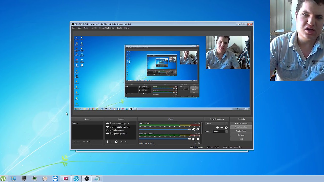Image resolution: width=324 pixels, height=182 pixels.
Task: Move the selected source down
Action: click(x=126, y=142)
